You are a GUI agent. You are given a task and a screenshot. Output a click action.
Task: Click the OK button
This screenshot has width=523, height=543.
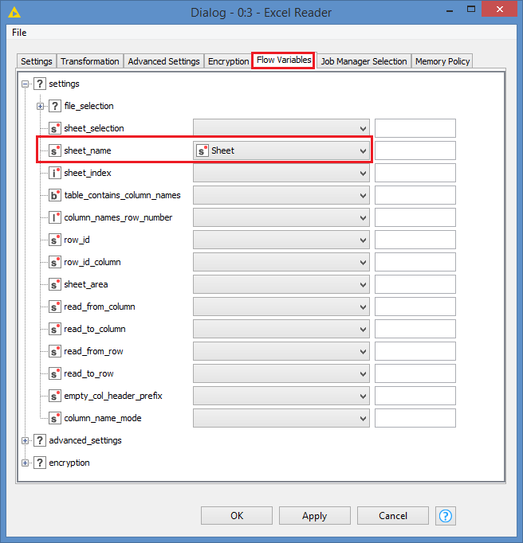pos(237,516)
